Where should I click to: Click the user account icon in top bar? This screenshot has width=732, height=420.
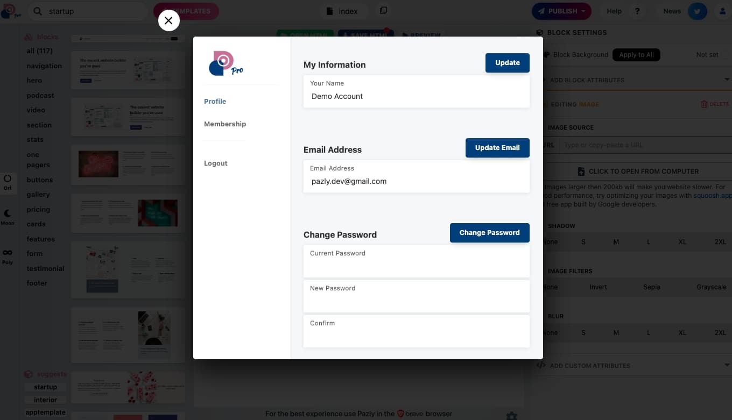[x=722, y=11]
